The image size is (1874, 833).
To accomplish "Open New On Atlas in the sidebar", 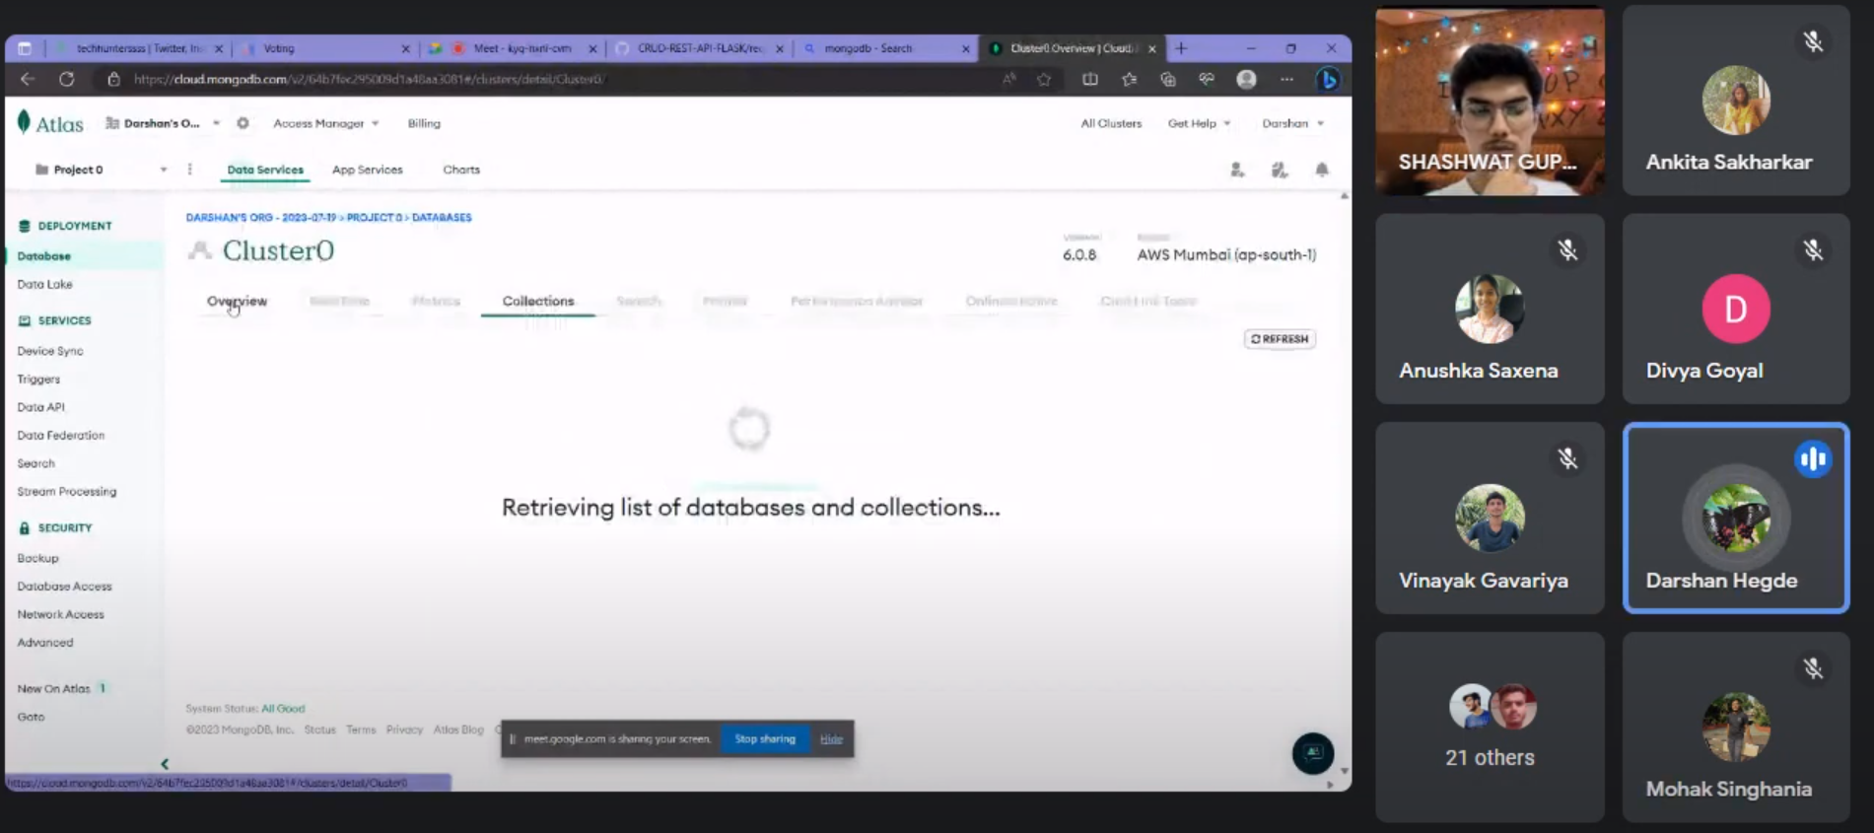I will click(53, 689).
